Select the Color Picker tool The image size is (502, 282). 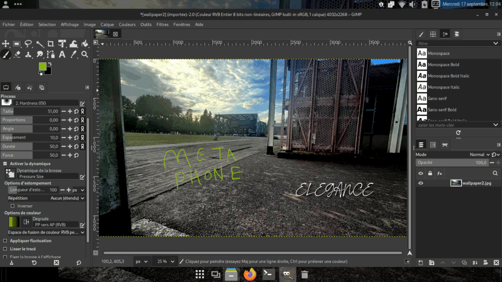74,55
